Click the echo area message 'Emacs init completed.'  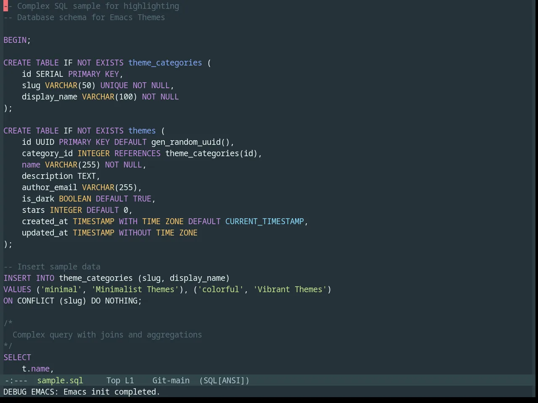coord(112,392)
